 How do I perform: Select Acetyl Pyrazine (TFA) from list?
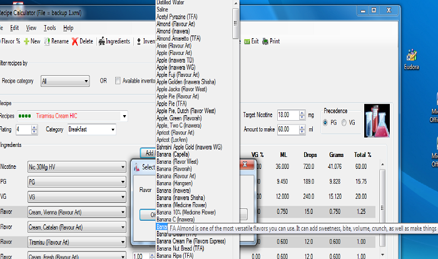[177, 17]
